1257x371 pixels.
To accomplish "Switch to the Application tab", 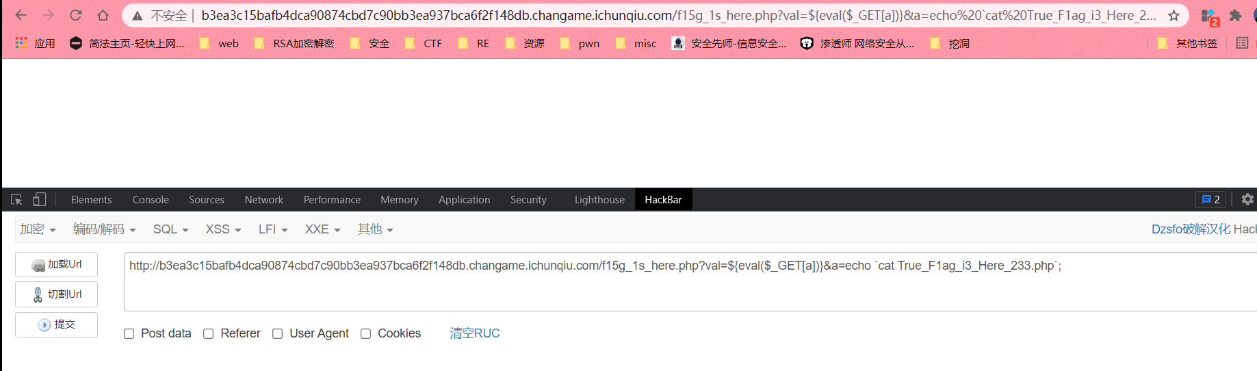I will [x=465, y=199].
